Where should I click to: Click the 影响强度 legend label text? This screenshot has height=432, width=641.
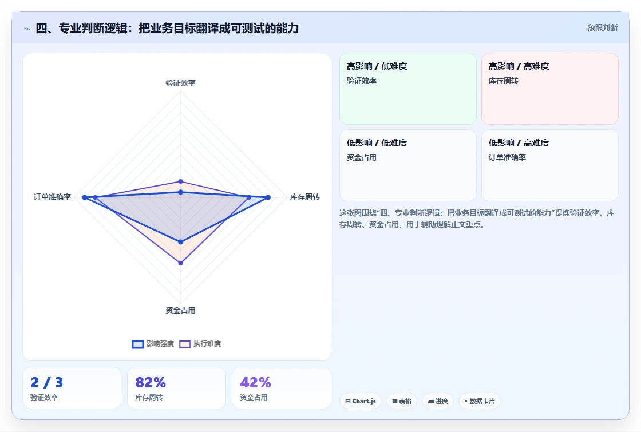(160, 344)
